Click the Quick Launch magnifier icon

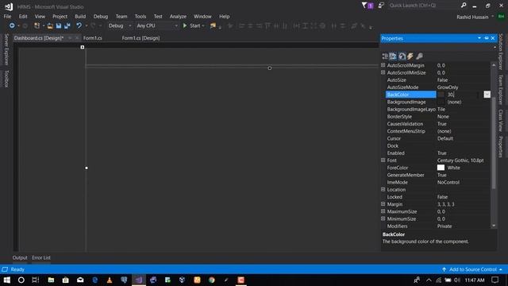pyautogui.click(x=464, y=6)
